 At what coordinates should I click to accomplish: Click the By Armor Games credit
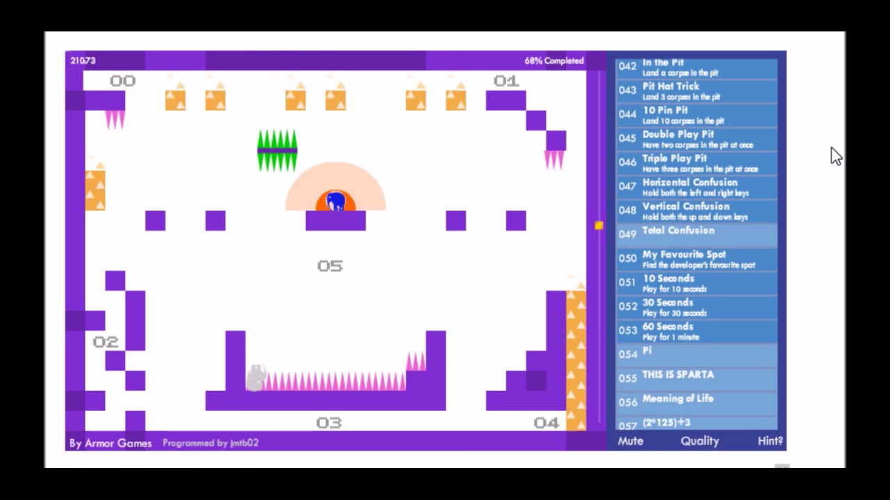pos(111,443)
